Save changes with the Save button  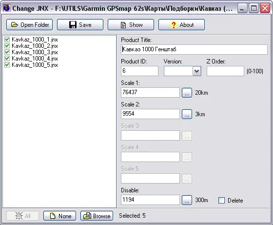point(80,25)
